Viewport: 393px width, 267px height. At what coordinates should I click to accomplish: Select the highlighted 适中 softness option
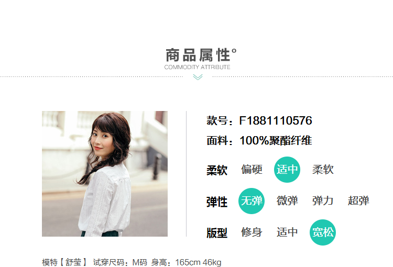coord(287,170)
